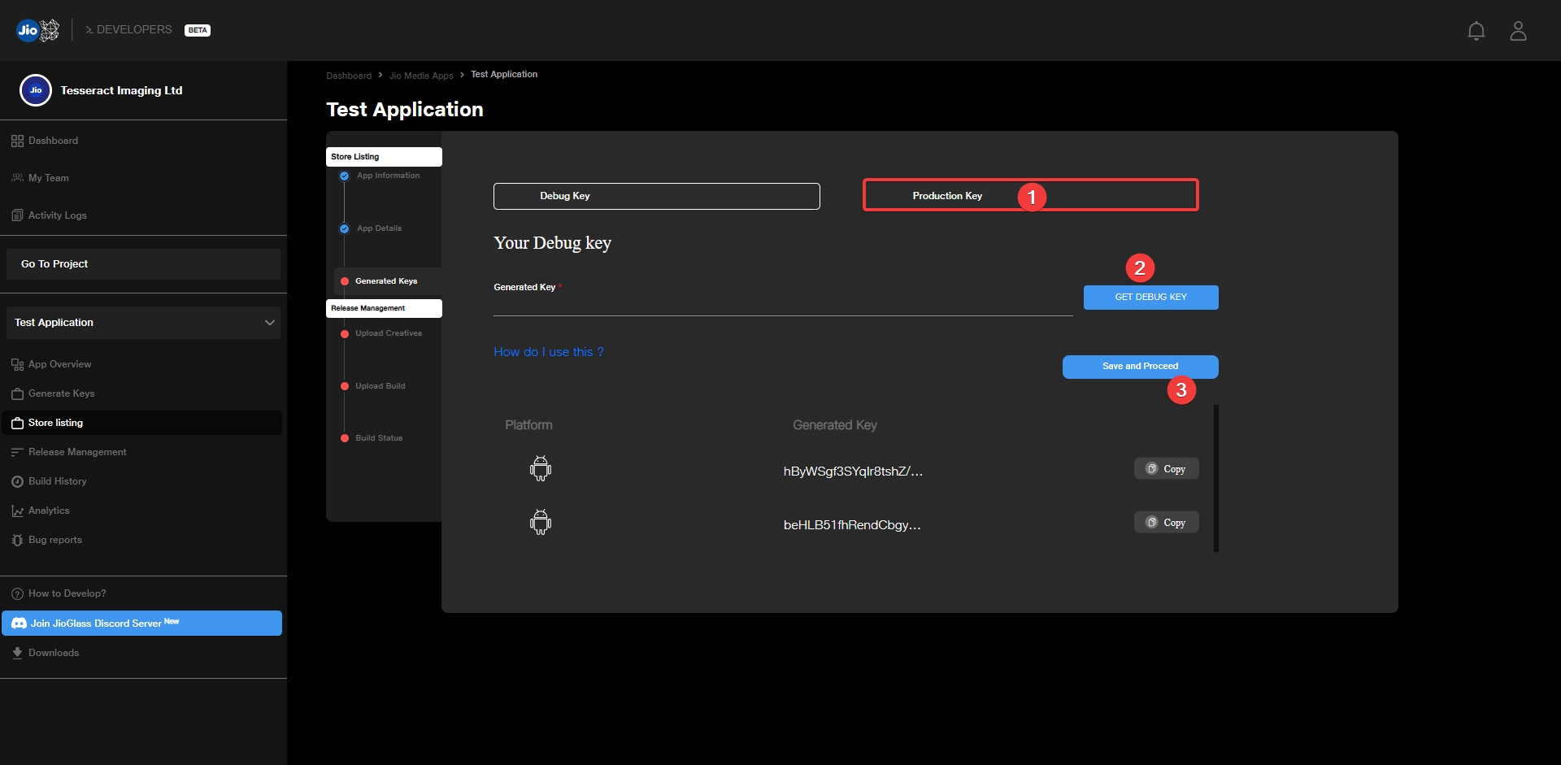Open Build History in sidebar

click(57, 481)
